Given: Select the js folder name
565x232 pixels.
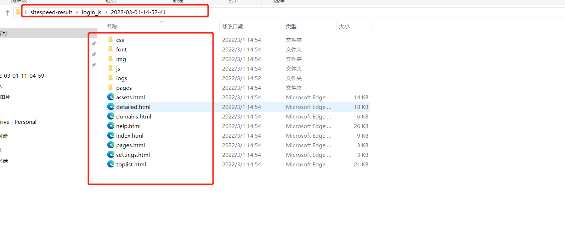Looking at the screenshot, I should 118,68.
